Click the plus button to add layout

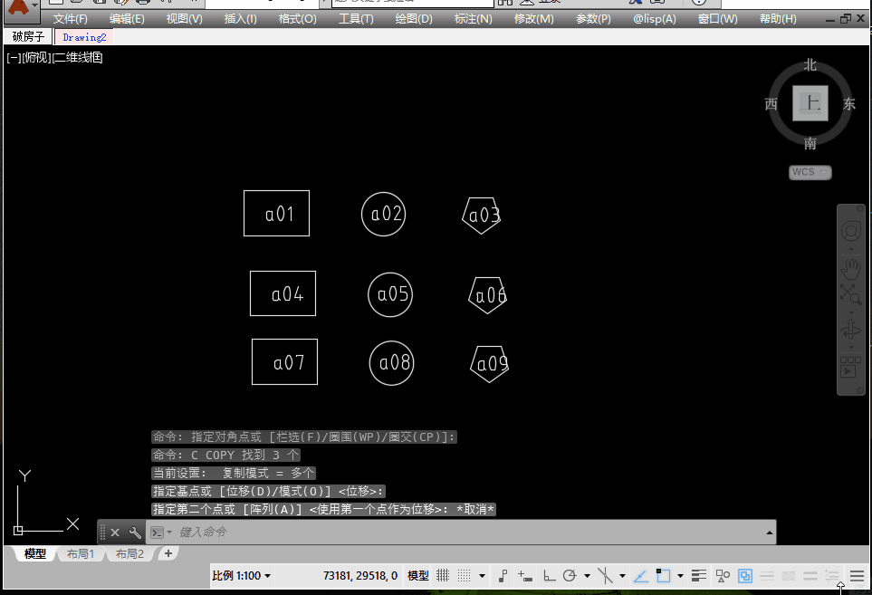click(168, 553)
